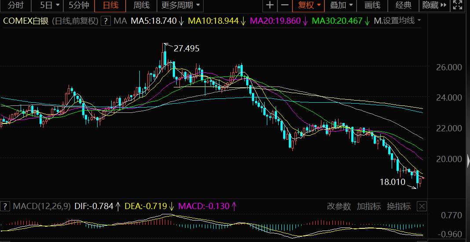Click the minus zoom-out icon

point(285,6)
